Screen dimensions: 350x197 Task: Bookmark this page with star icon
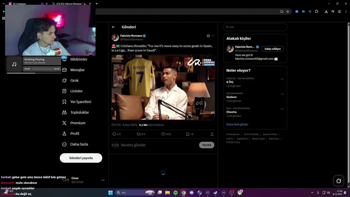click(x=288, y=11)
